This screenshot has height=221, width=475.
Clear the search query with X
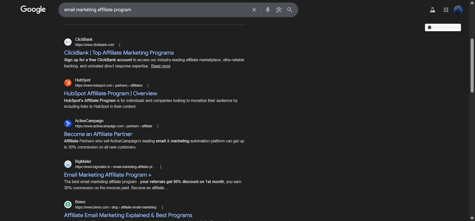pos(254,10)
